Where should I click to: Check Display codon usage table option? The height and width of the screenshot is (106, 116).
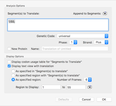click(9, 62)
